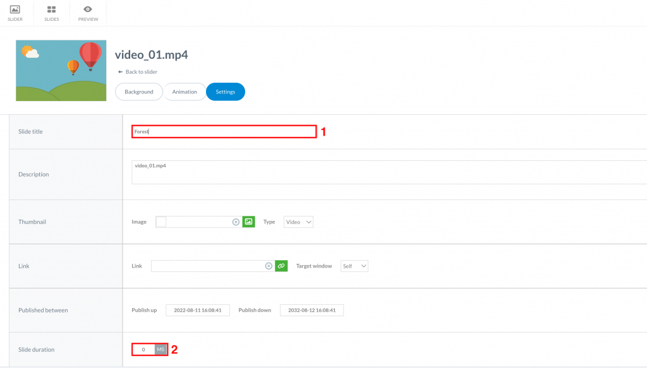Open the Preview eye icon
647x368 pixels.
(x=88, y=9)
